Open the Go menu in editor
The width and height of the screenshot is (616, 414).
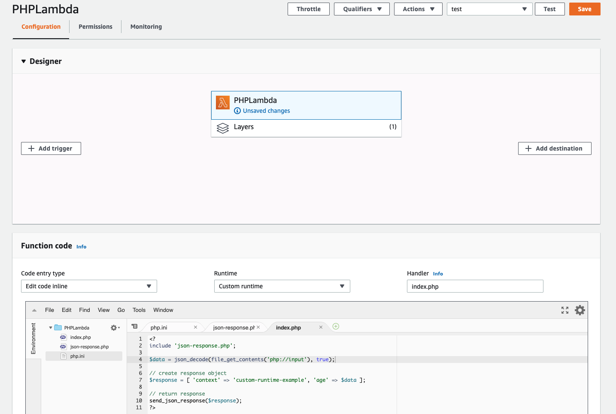(x=121, y=310)
